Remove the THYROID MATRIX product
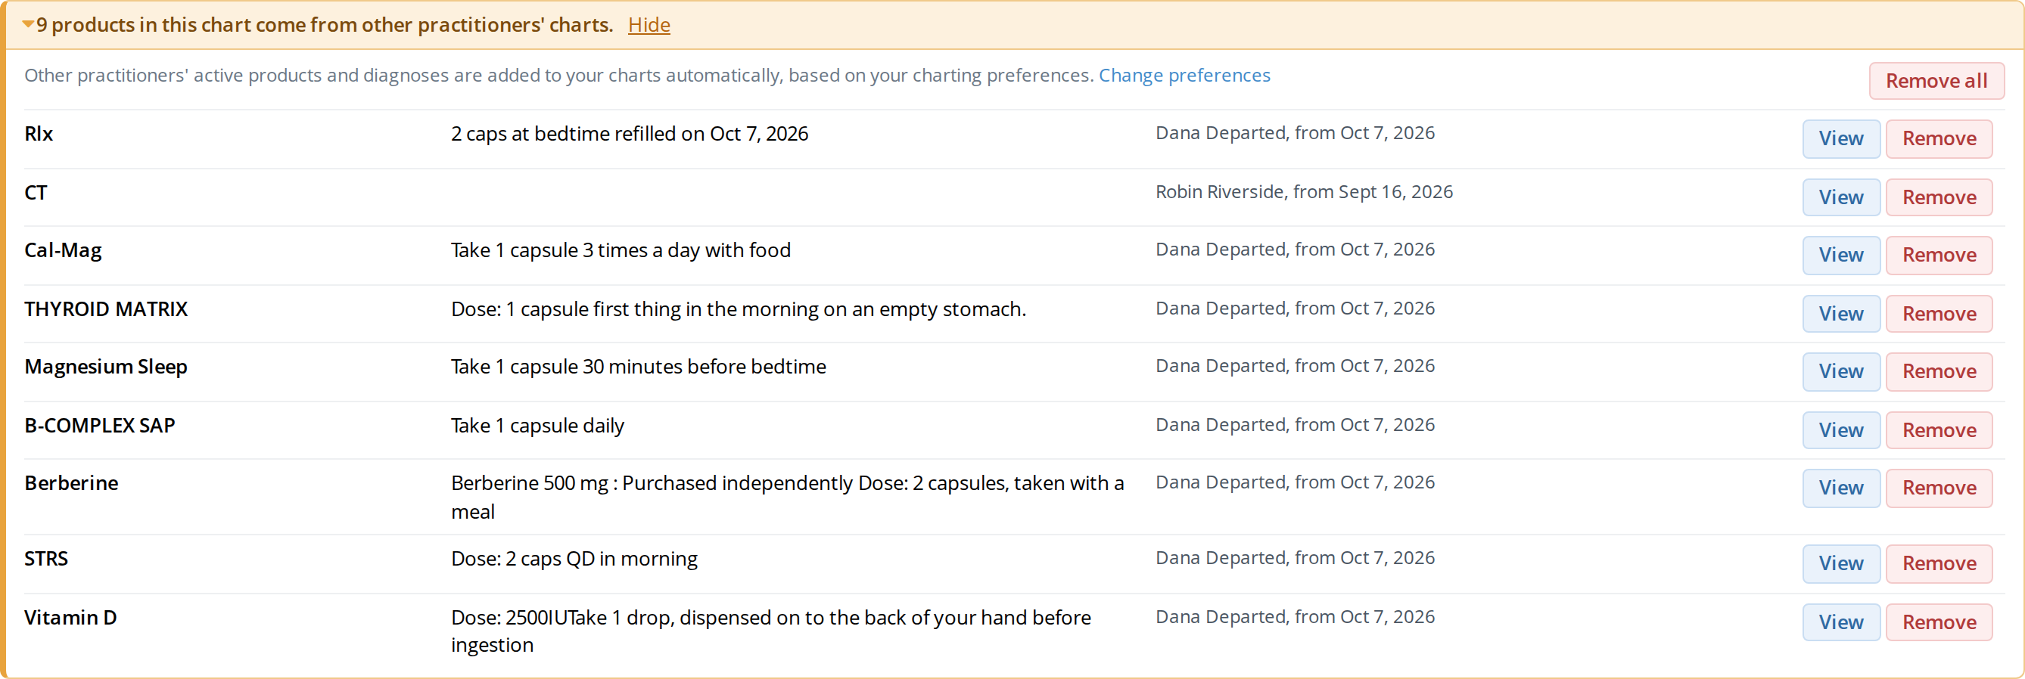2025x679 pixels. tap(1939, 314)
